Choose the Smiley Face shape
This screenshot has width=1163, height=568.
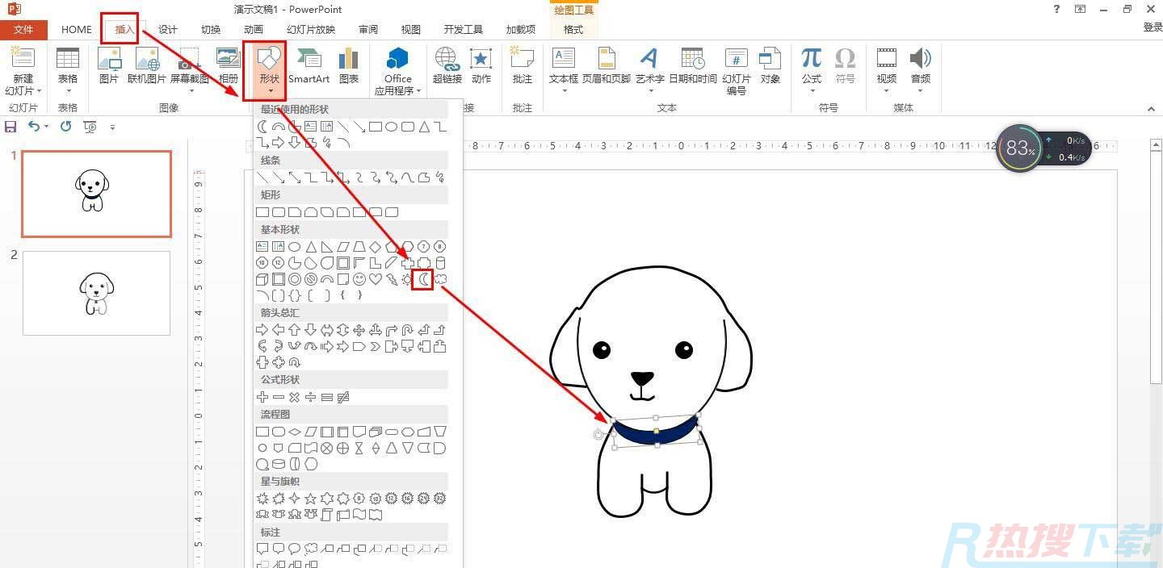click(x=359, y=279)
